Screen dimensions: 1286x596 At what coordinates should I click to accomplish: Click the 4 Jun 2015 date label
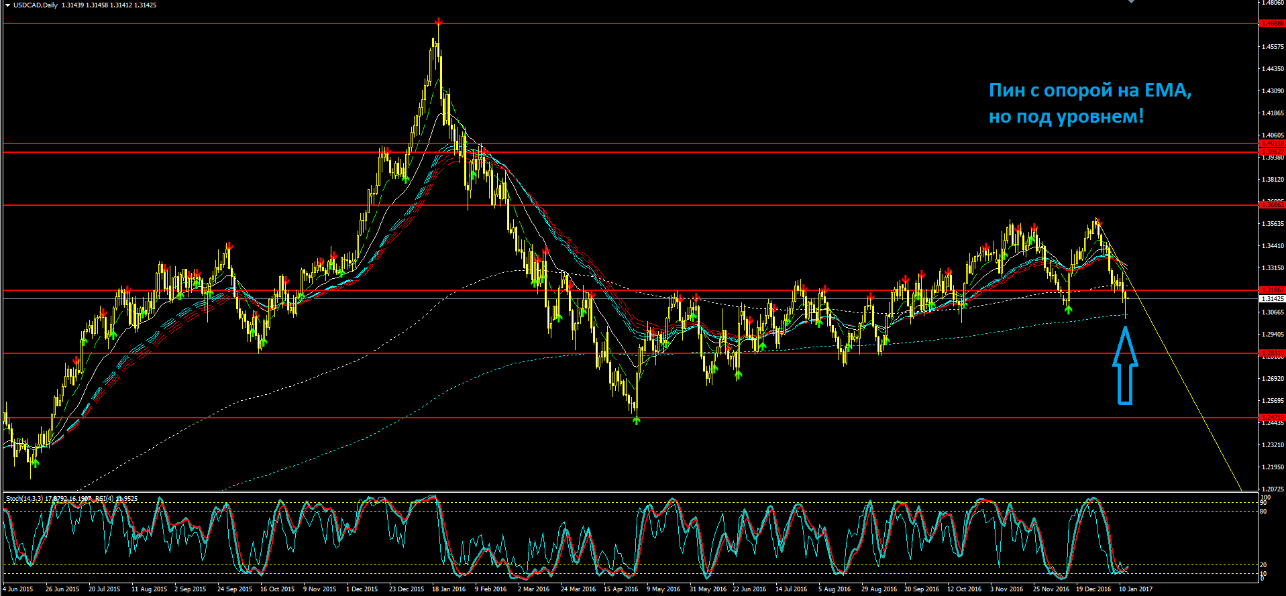(x=17, y=589)
